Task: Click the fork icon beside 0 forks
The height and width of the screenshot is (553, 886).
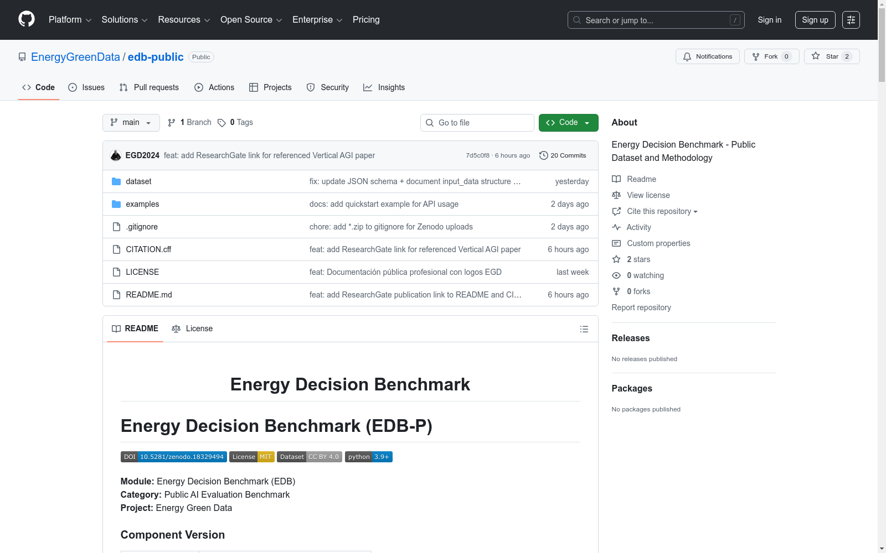Action: tap(616, 291)
